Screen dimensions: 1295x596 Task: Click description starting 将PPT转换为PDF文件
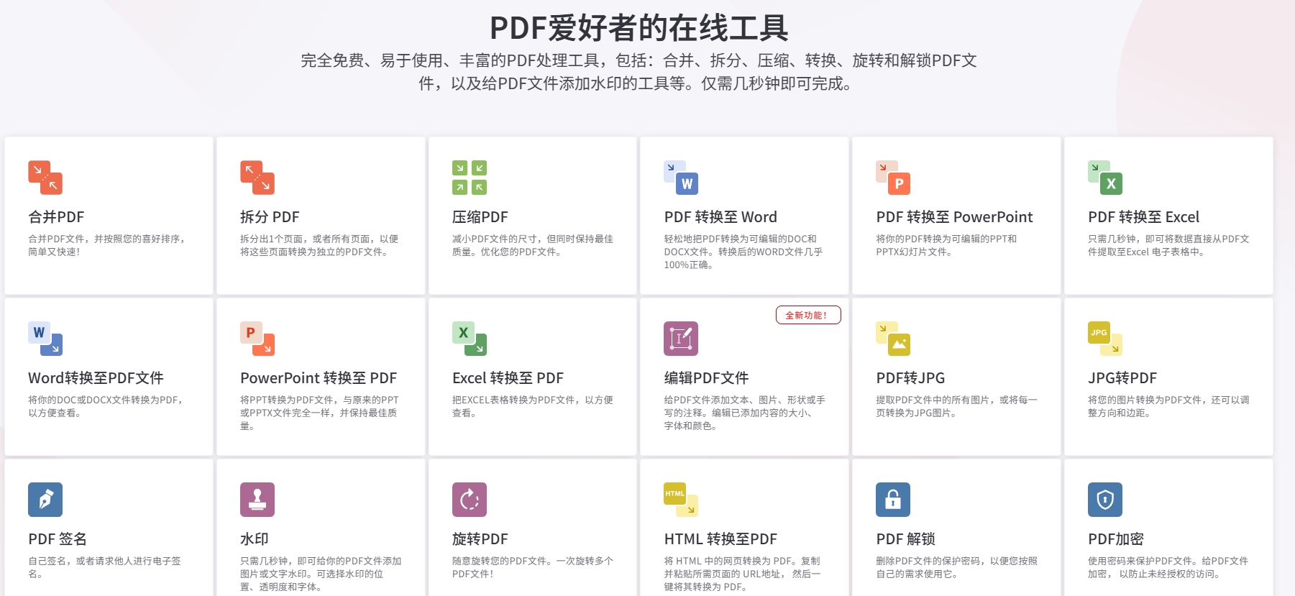pos(319,413)
